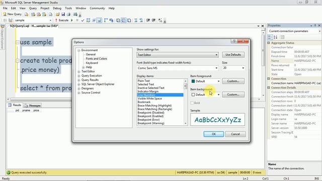Toggle Include Actual Execution Plan icon
The height and width of the screenshot is (181, 322).
(106, 20)
